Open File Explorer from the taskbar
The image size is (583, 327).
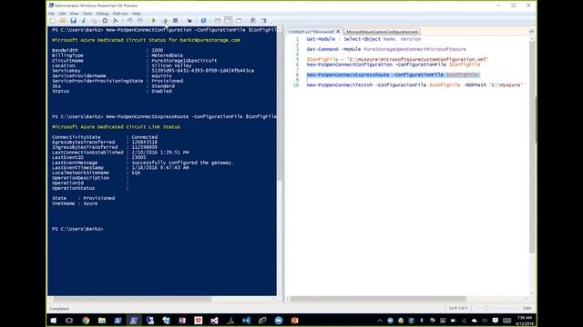[x=102, y=321]
